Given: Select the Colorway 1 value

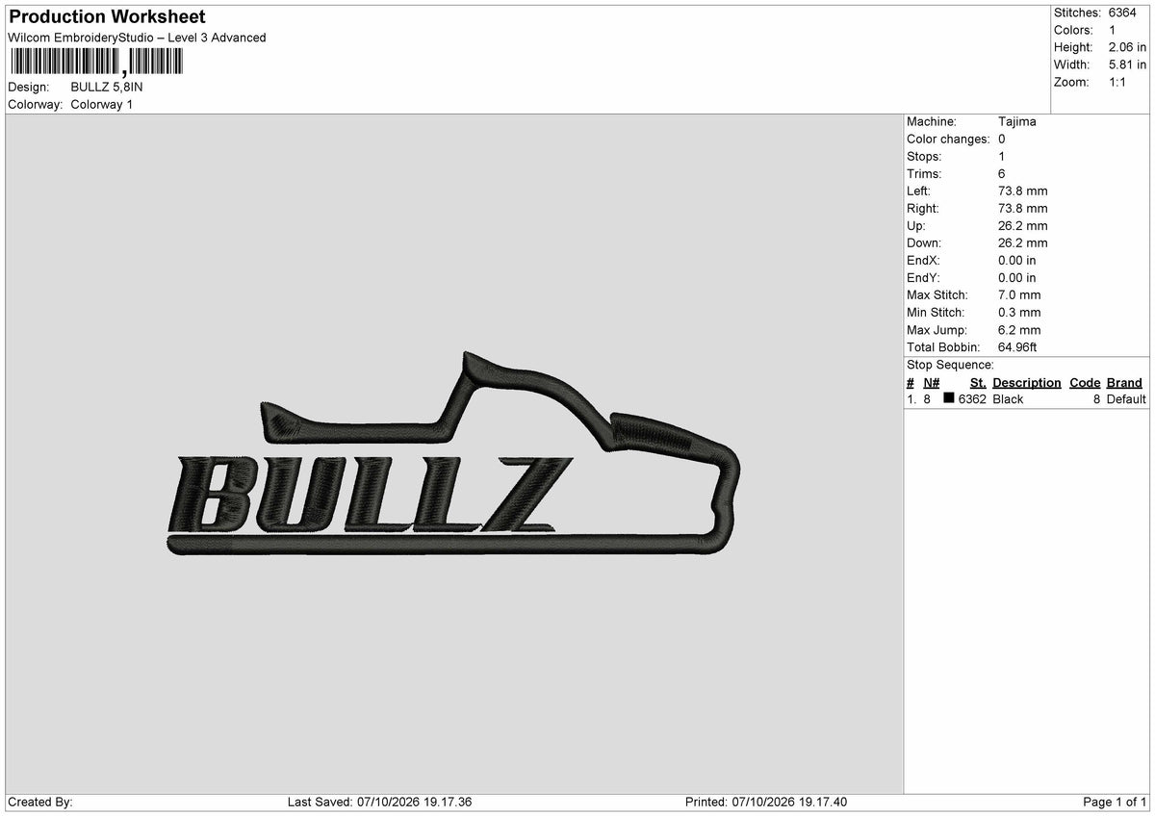Looking at the screenshot, I should pos(102,104).
